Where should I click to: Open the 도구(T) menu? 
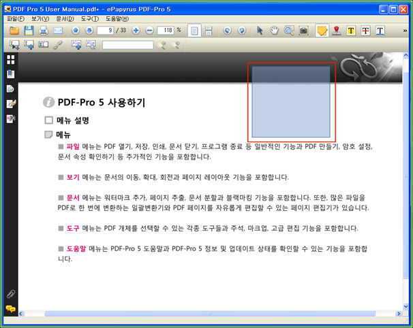(x=90, y=19)
